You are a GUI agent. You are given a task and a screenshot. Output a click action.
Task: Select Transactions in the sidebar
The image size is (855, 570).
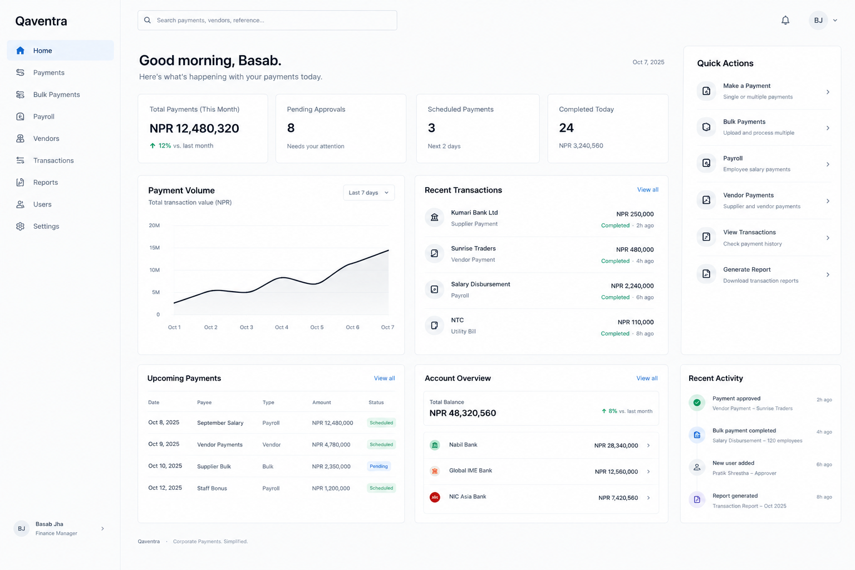coord(60,160)
